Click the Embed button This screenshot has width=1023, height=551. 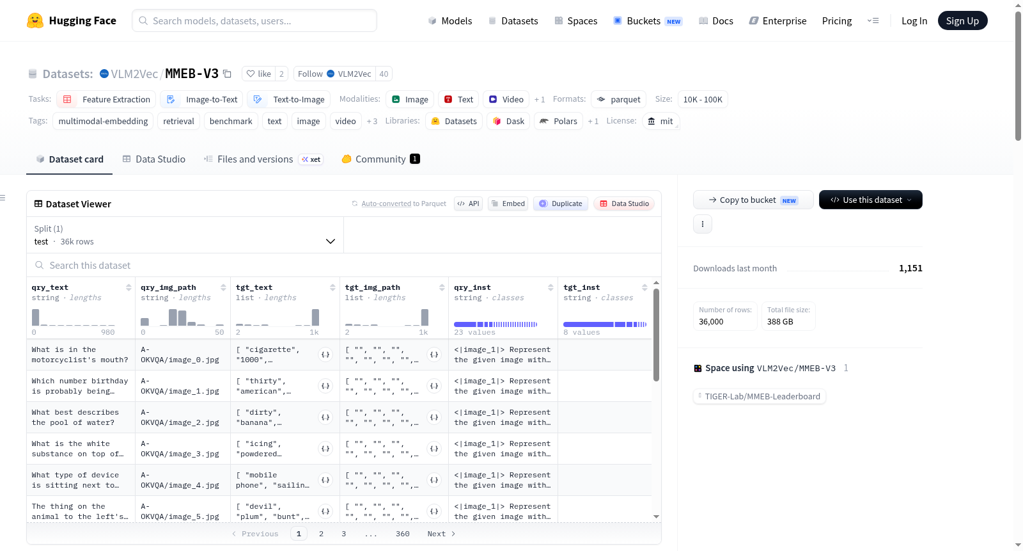(x=508, y=204)
